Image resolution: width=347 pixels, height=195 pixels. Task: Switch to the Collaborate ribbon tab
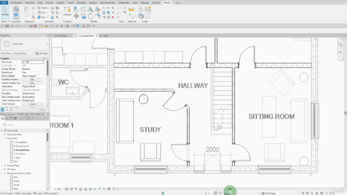[x=124, y=3]
